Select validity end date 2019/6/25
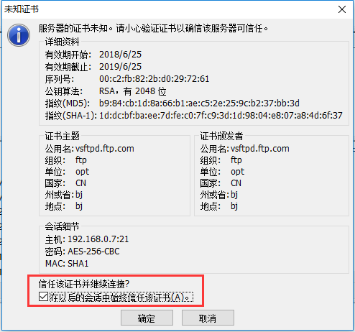 pos(120,67)
